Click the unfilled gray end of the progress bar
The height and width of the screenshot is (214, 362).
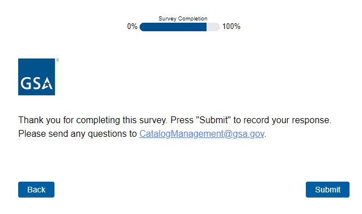[x=213, y=27]
